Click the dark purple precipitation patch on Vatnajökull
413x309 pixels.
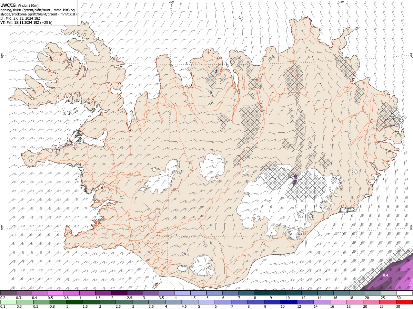[x=295, y=180]
